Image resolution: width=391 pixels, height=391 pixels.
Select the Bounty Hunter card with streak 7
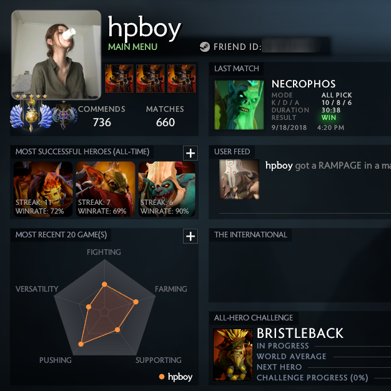[x=106, y=189]
